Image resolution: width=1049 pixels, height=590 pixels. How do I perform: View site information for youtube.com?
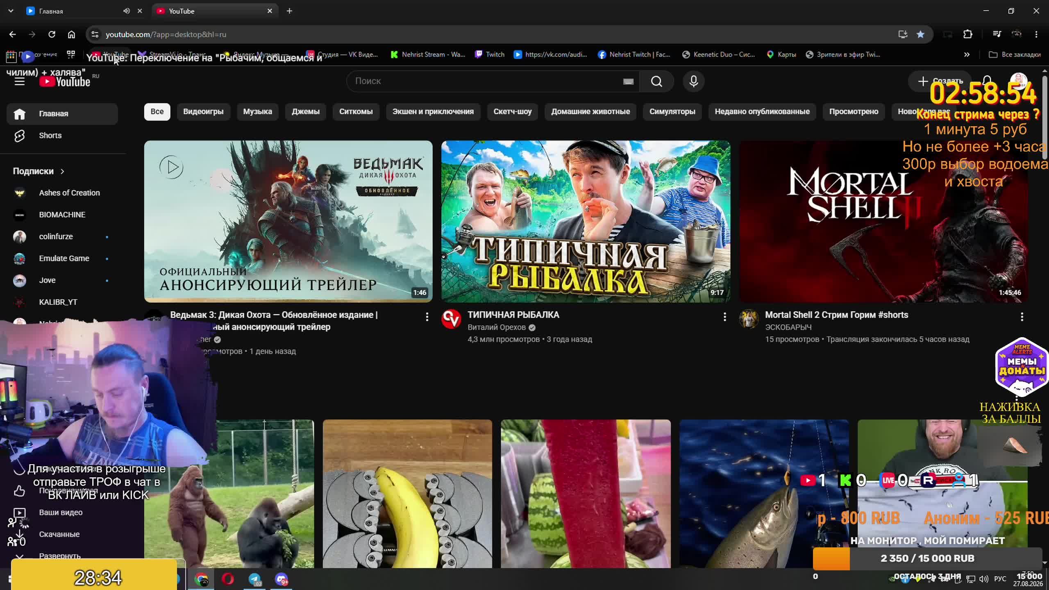(x=95, y=34)
